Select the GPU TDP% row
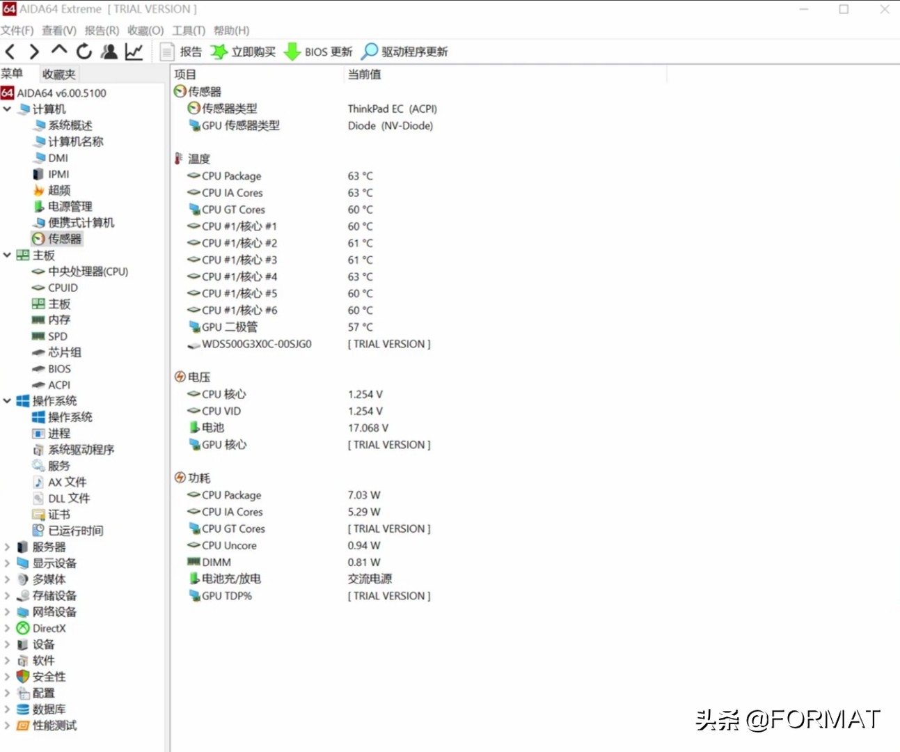Screen dimensions: 900x752 309,596
